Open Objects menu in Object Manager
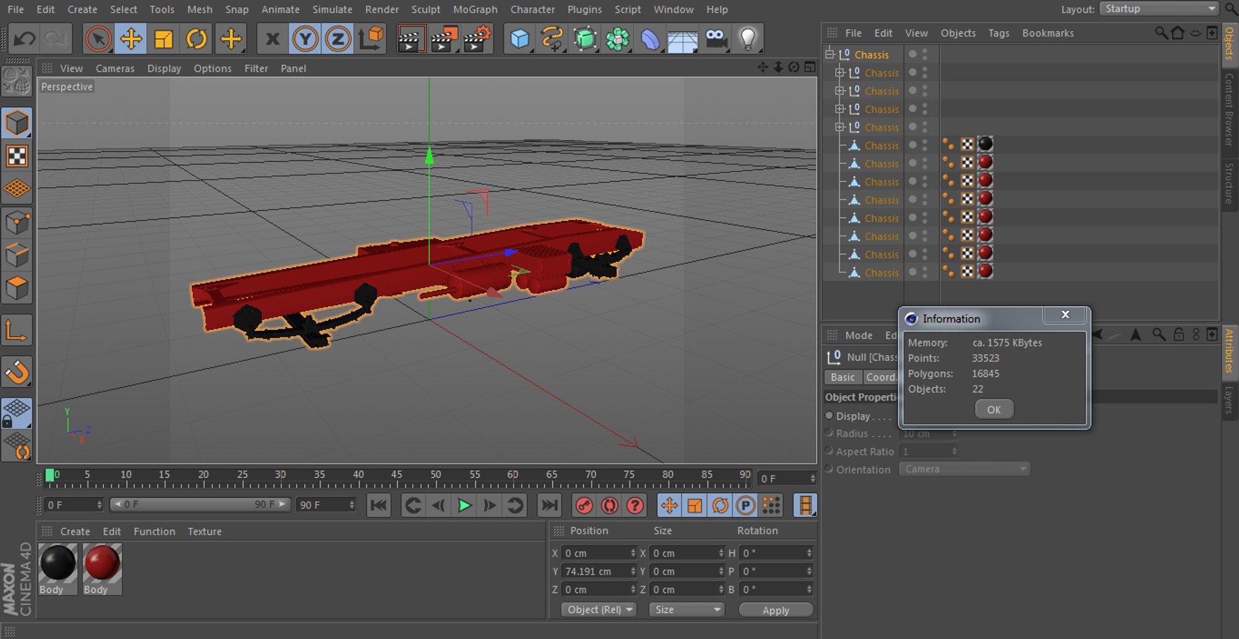This screenshot has height=639, width=1239. (x=958, y=33)
